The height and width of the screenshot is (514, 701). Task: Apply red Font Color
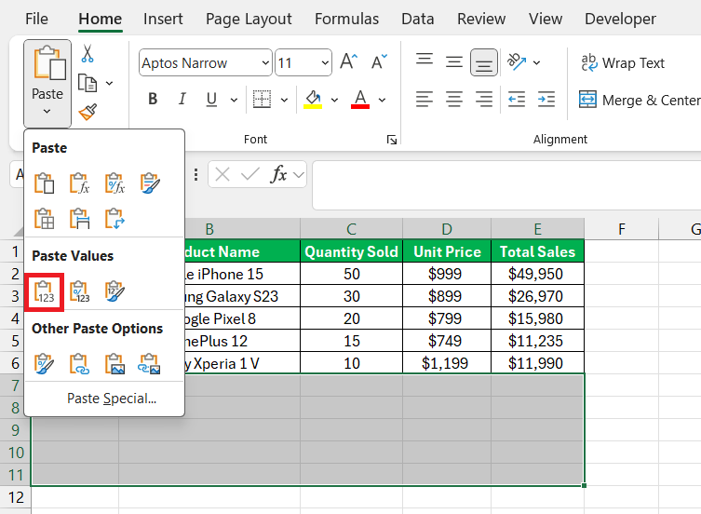[x=360, y=99]
